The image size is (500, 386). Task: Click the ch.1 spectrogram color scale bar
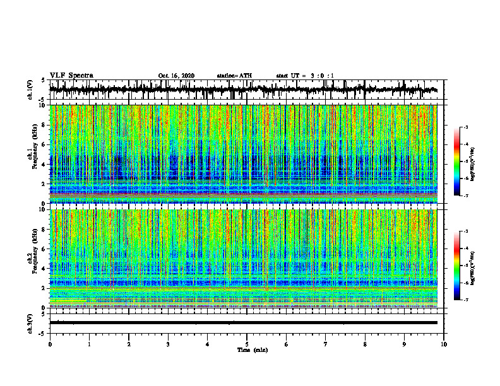[456, 161]
